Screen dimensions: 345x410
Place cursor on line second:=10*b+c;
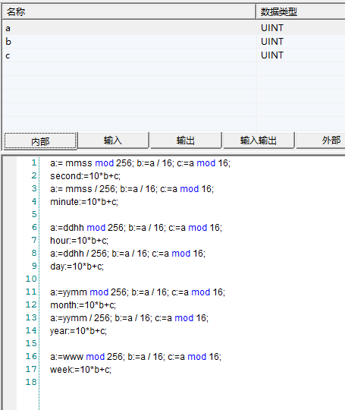coord(85,176)
